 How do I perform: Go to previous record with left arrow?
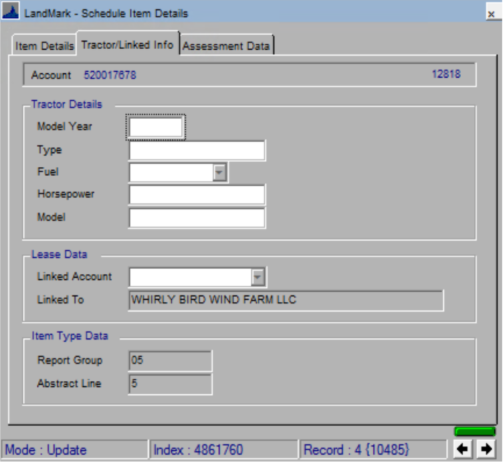(x=462, y=449)
